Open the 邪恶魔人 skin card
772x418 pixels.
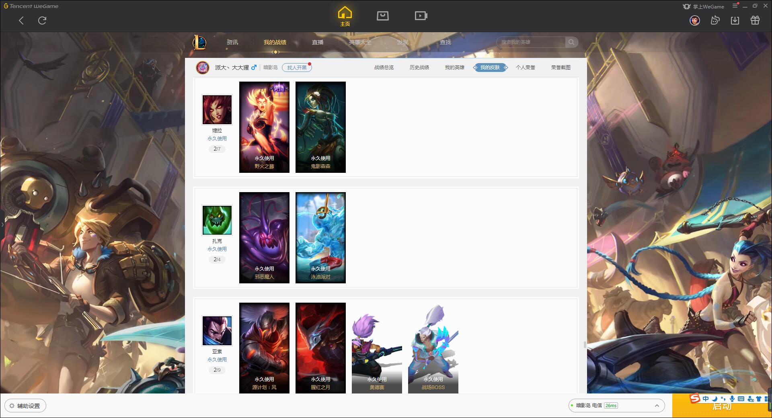[264, 238]
